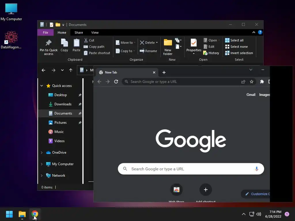Click Select none in Explorer ribbon
This screenshot has height=221, width=295.
point(237,47)
